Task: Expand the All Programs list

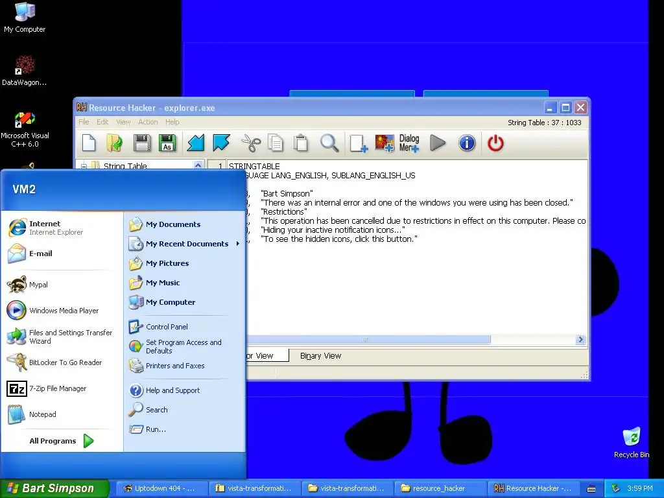Action: pos(62,441)
